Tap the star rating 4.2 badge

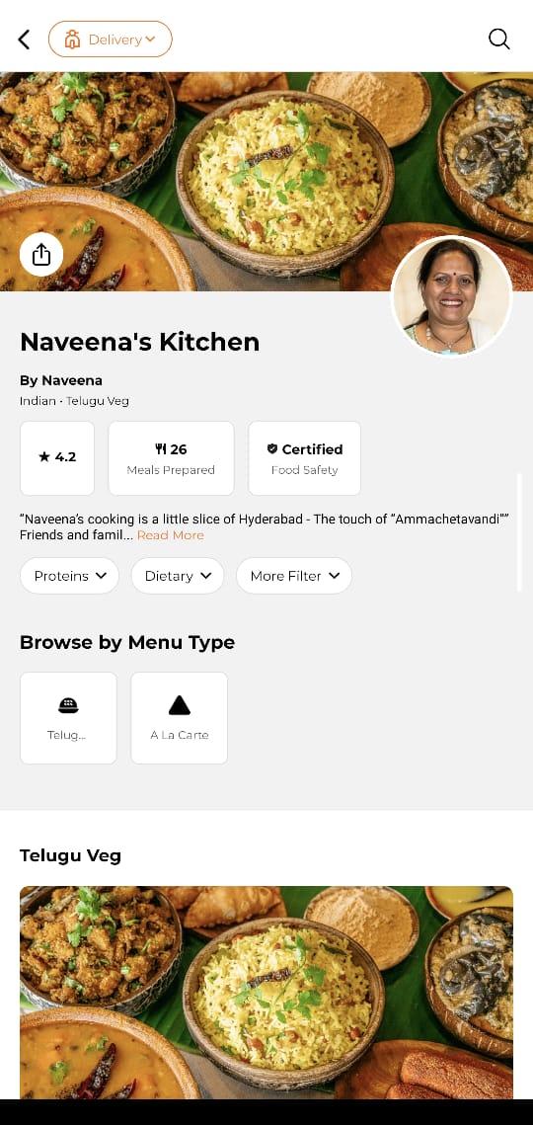point(57,457)
